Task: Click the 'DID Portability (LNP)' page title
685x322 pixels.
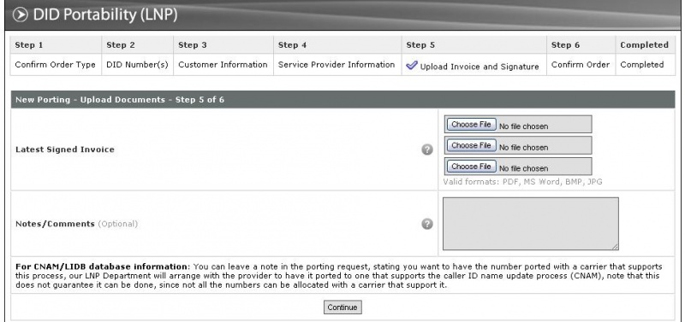Action: tap(105, 15)
